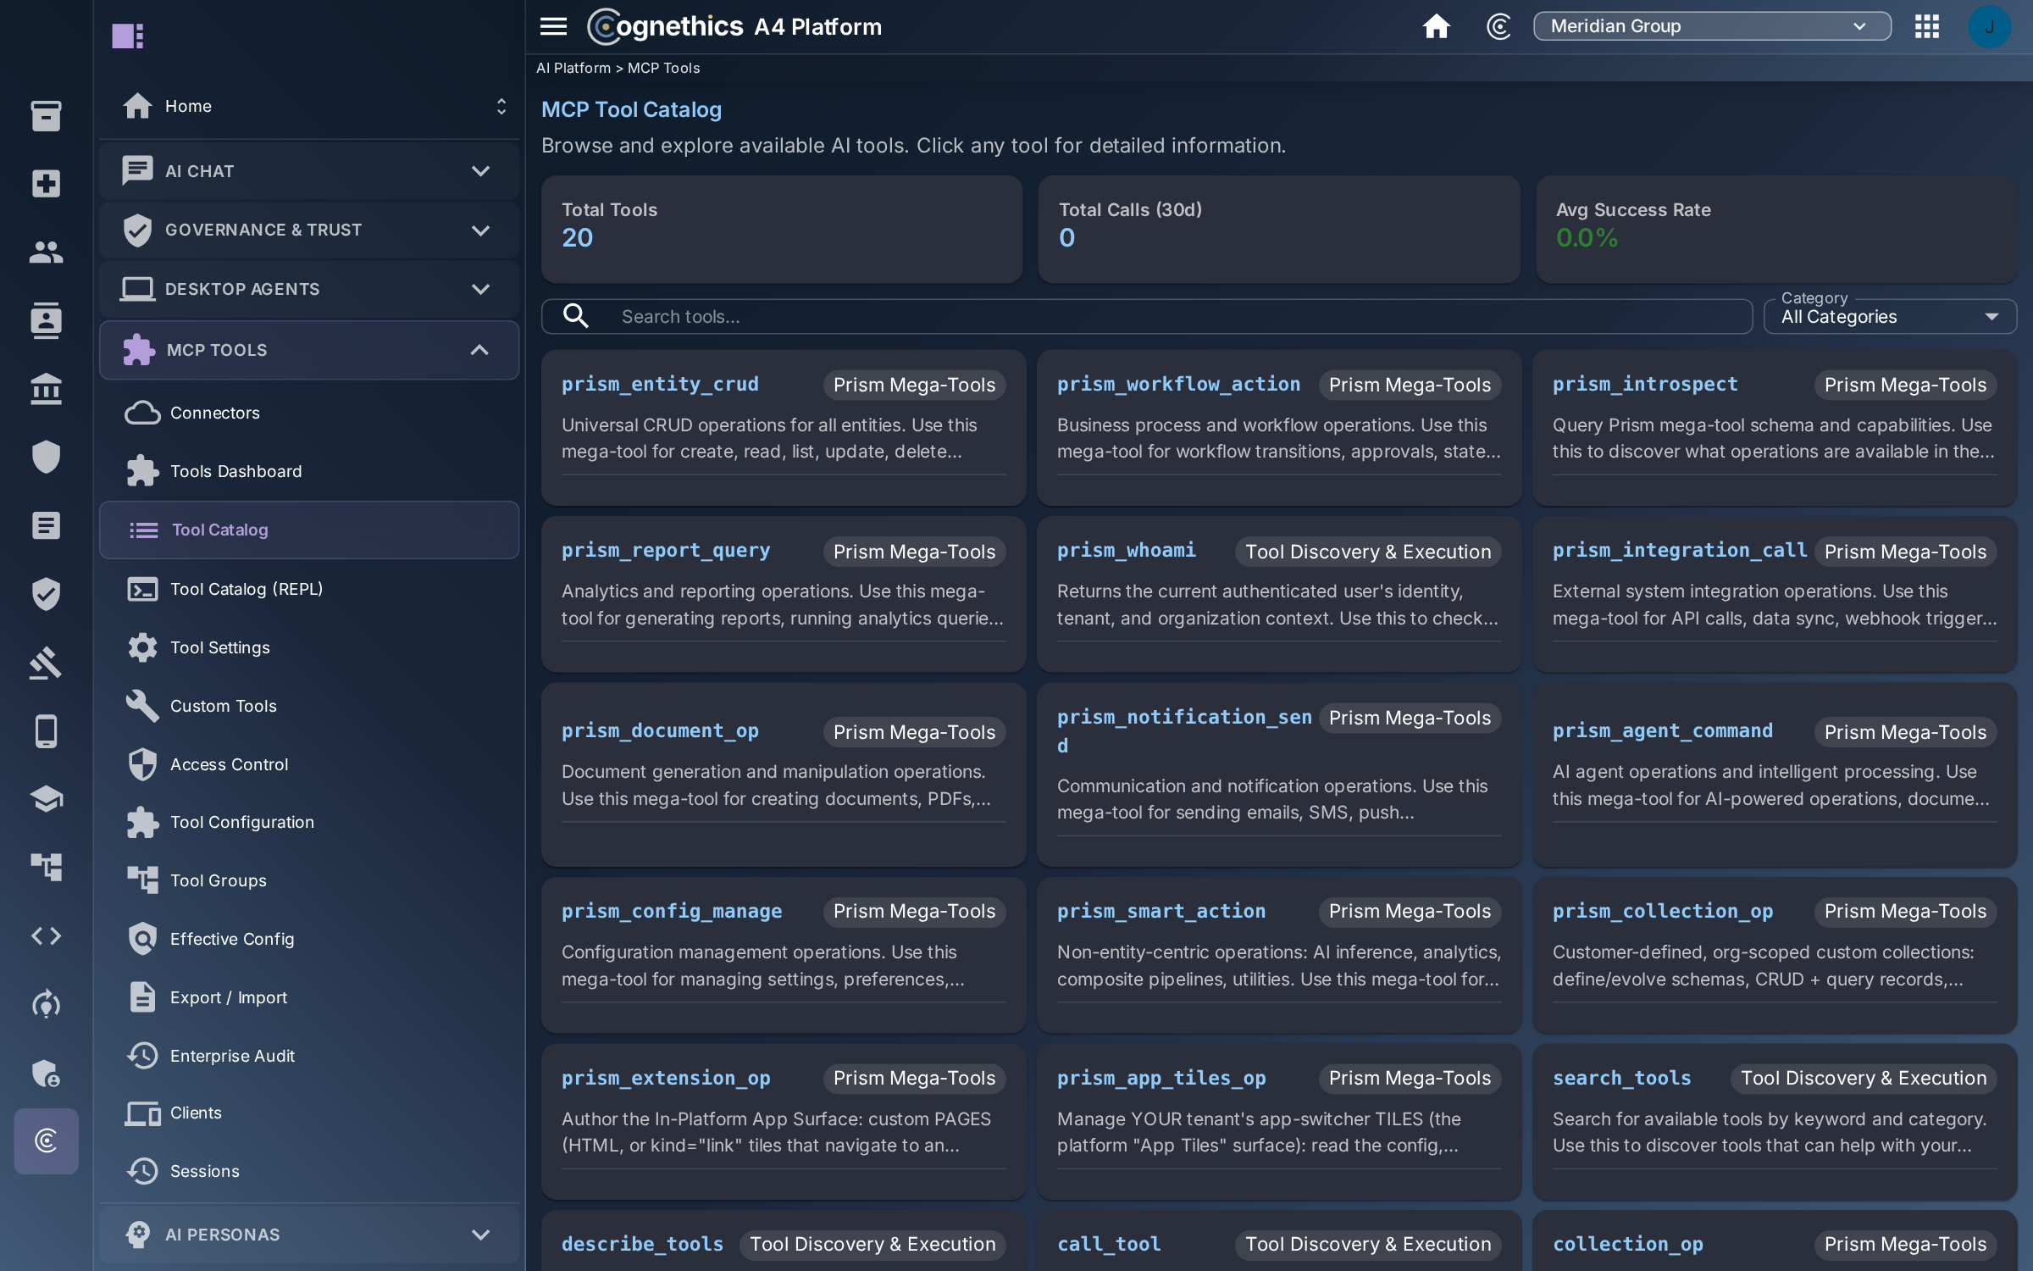Screen dimensions: 2033x1271
Task: Open the prism_workflow_action tool link
Action: [1178, 384]
